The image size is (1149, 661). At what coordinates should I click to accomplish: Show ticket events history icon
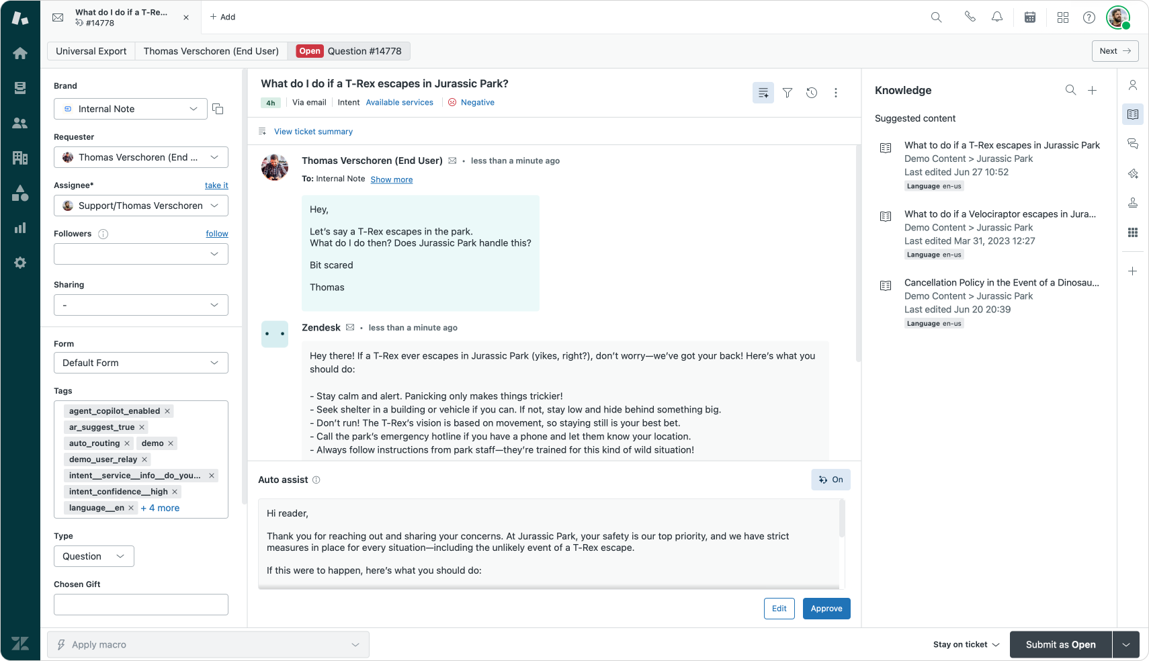point(812,93)
